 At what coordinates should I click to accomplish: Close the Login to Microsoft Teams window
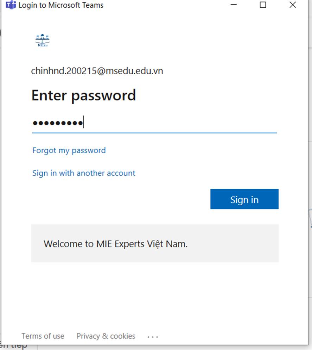tap(292, 5)
